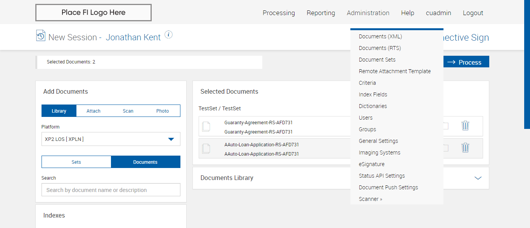This screenshot has width=530, height=228.
Task: Delete the Guaranty-Agreement-RS-AFD731 document
Action: (x=465, y=126)
